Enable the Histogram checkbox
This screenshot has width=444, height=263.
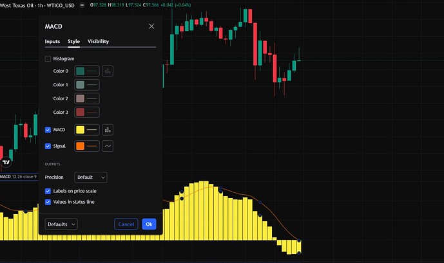48,59
